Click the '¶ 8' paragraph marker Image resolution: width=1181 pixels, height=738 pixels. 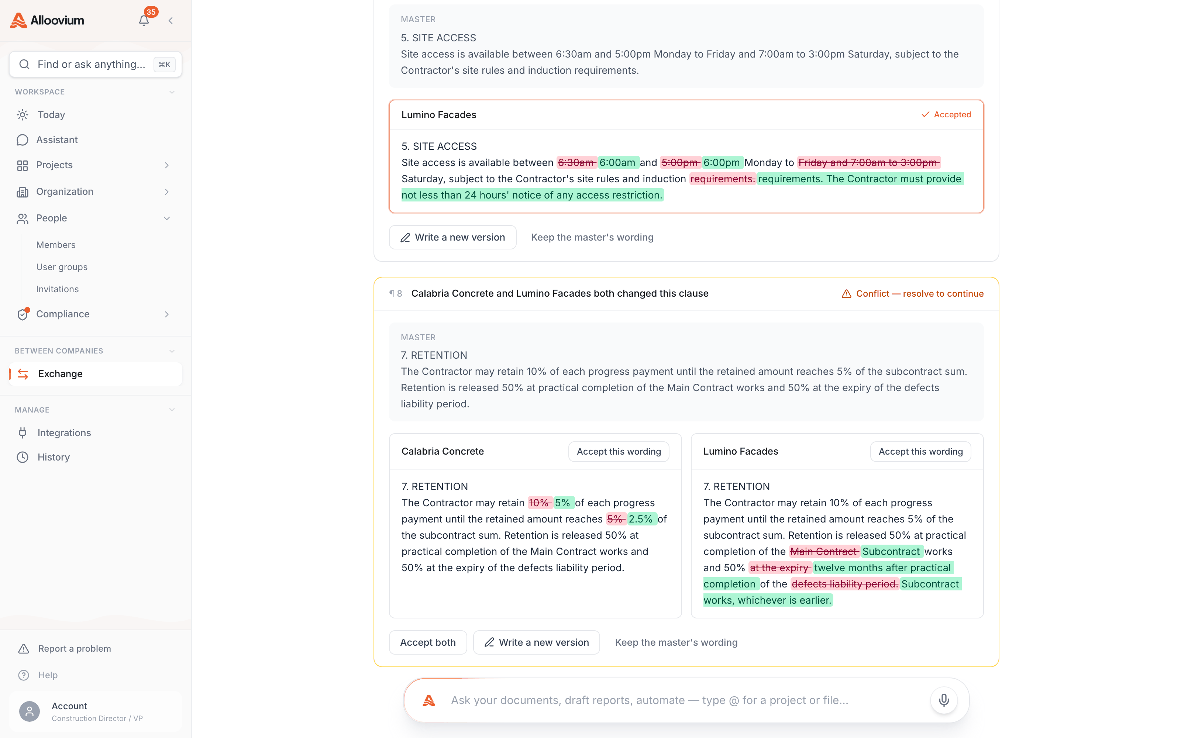pyautogui.click(x=396, y=294)
